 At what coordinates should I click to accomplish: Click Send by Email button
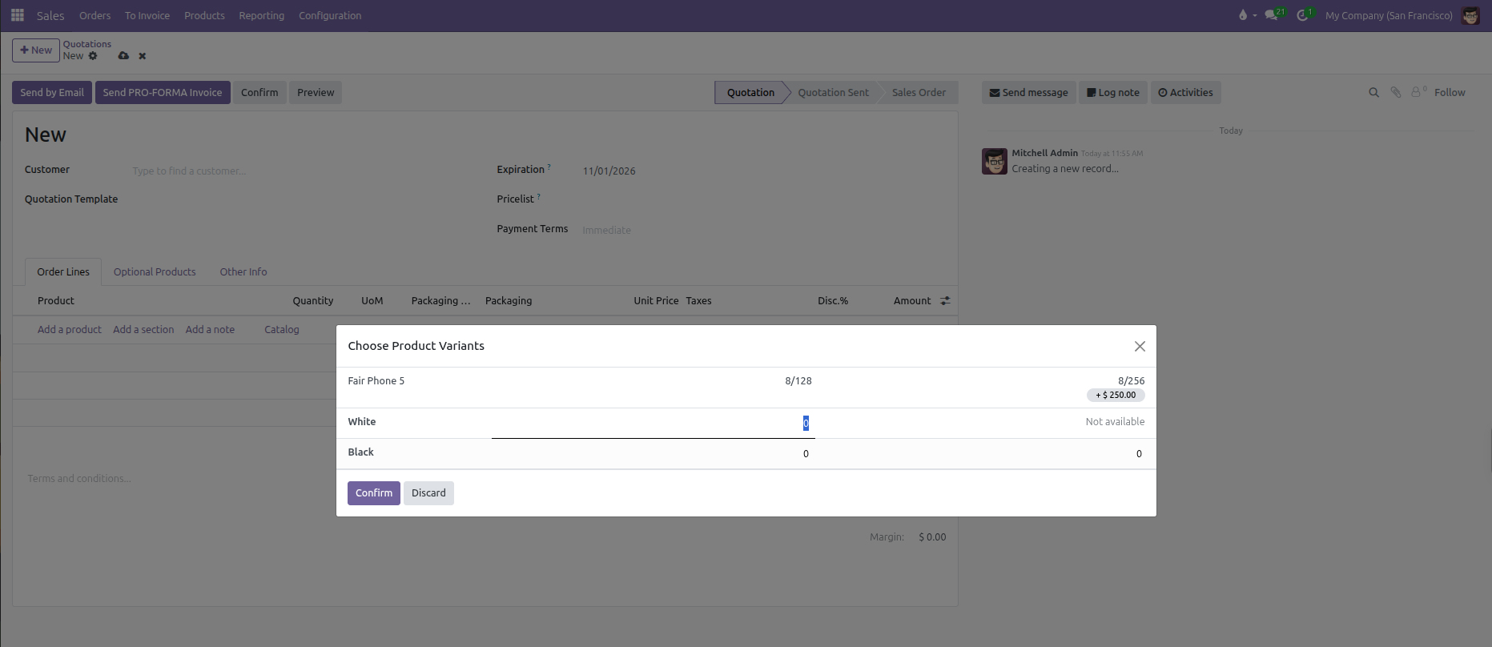[x=52, y=93]
